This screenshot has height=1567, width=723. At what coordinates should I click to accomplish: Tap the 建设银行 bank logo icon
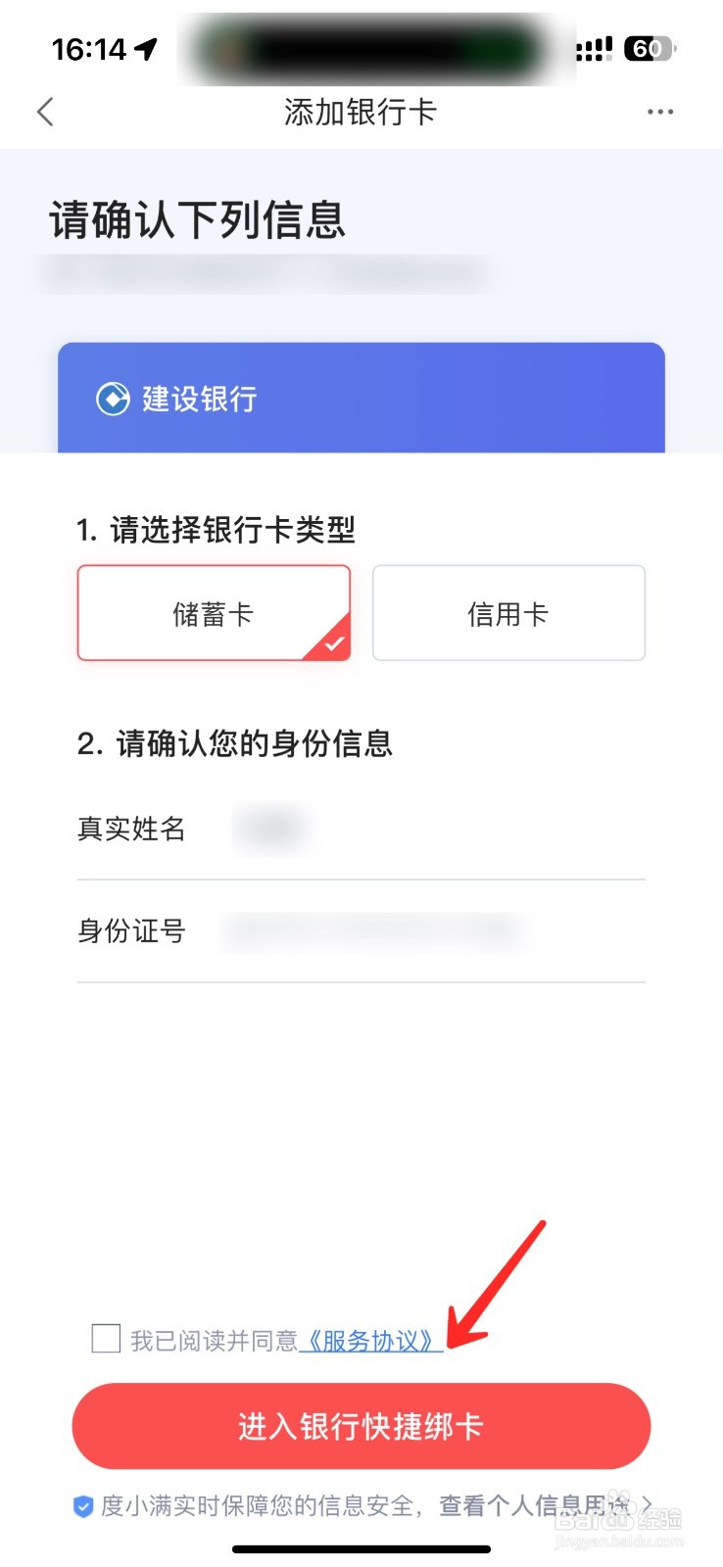pos(113,399)
